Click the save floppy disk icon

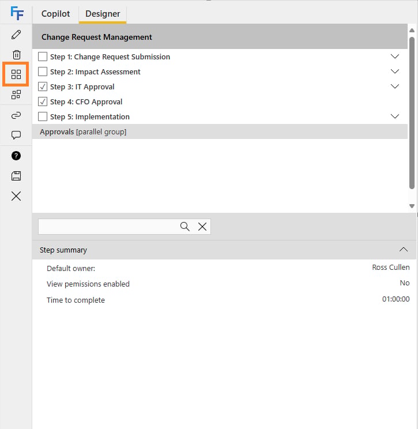point(16,176)
